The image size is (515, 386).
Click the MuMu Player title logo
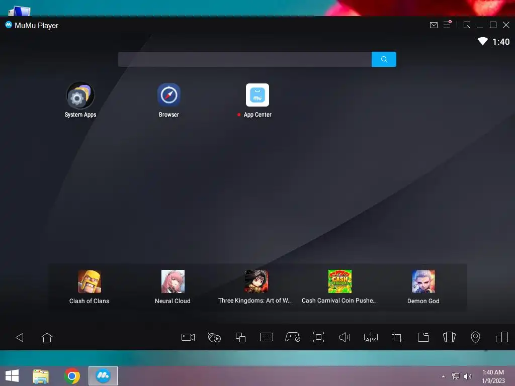pyautogui.click(x=9, y=25)
